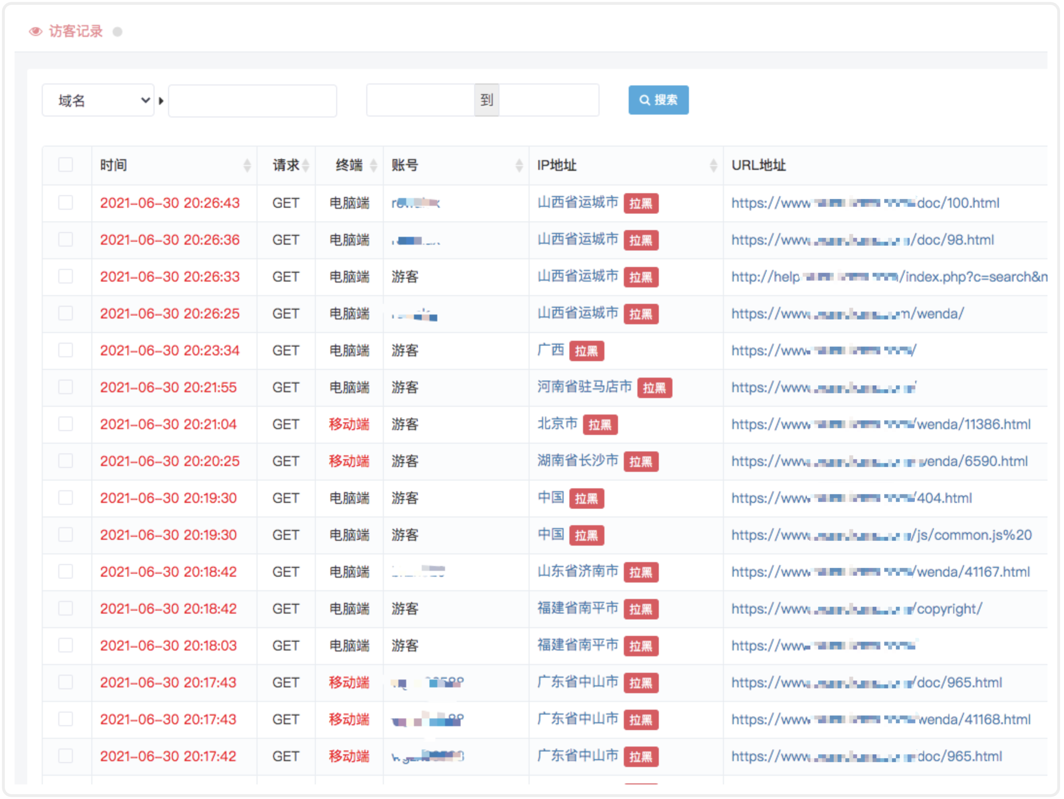
Task: Check the row for 20:23:34
Action: point(66,350)
